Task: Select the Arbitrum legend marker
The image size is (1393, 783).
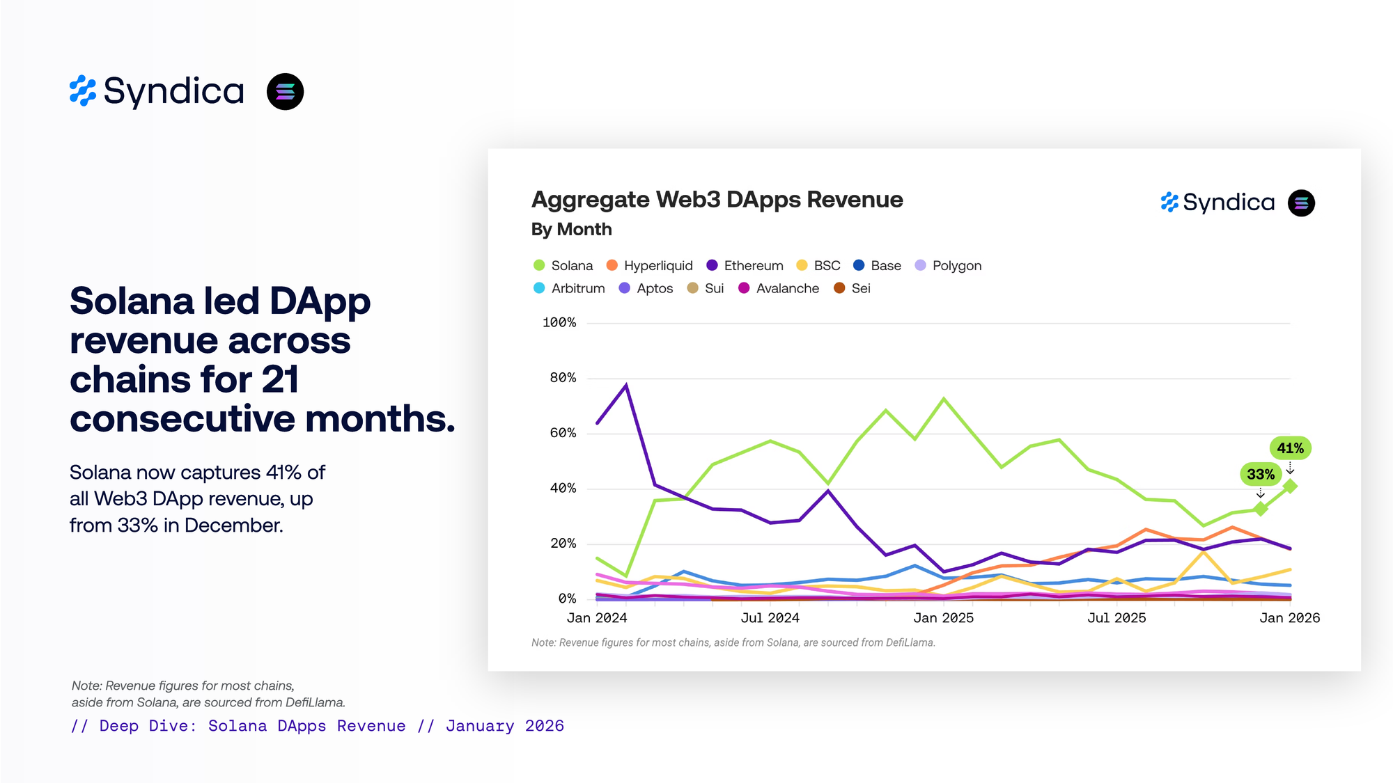Action: click(x=539, y=288)
